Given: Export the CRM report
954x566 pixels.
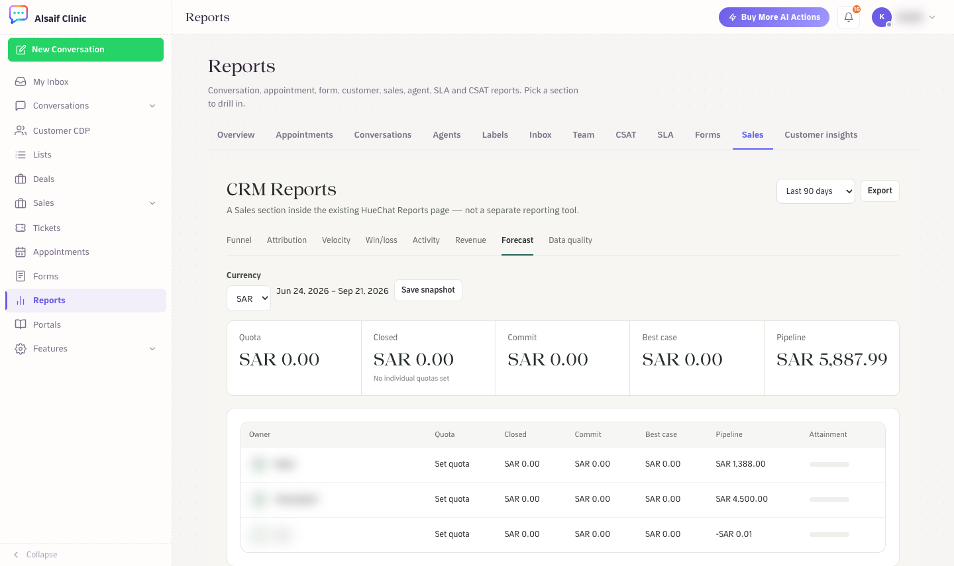Looking at the screenshot, I should [880, 191].
